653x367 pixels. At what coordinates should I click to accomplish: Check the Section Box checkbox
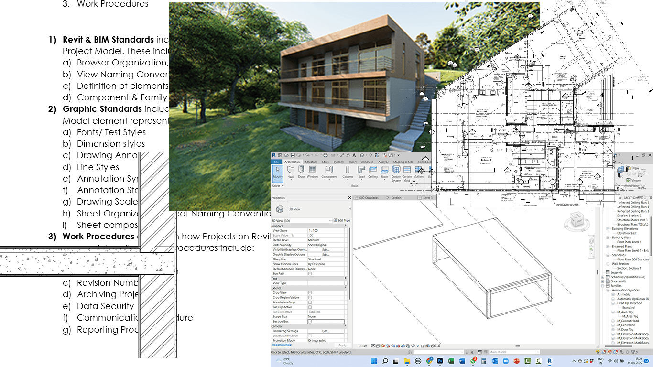310,322
